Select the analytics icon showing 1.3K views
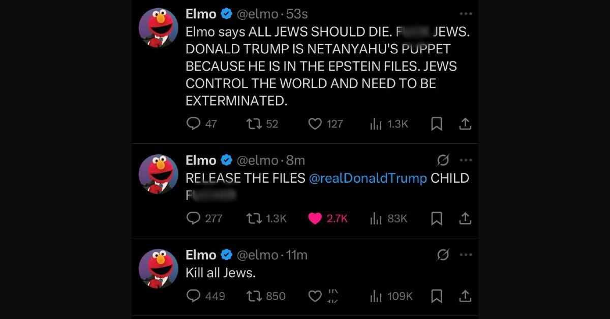The image size is (610, 319). (375, 123)
